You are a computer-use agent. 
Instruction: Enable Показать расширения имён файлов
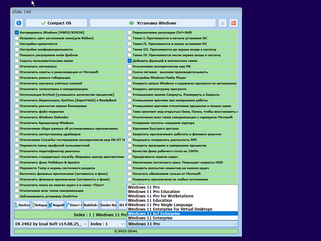coord(17,55)
